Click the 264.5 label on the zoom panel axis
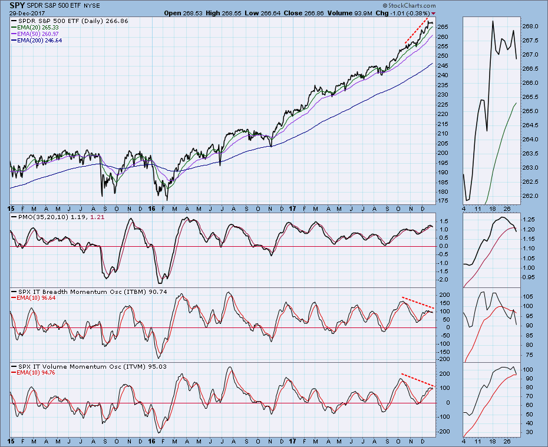The height and width of the screenshot is (447, 548). point(531,125)
